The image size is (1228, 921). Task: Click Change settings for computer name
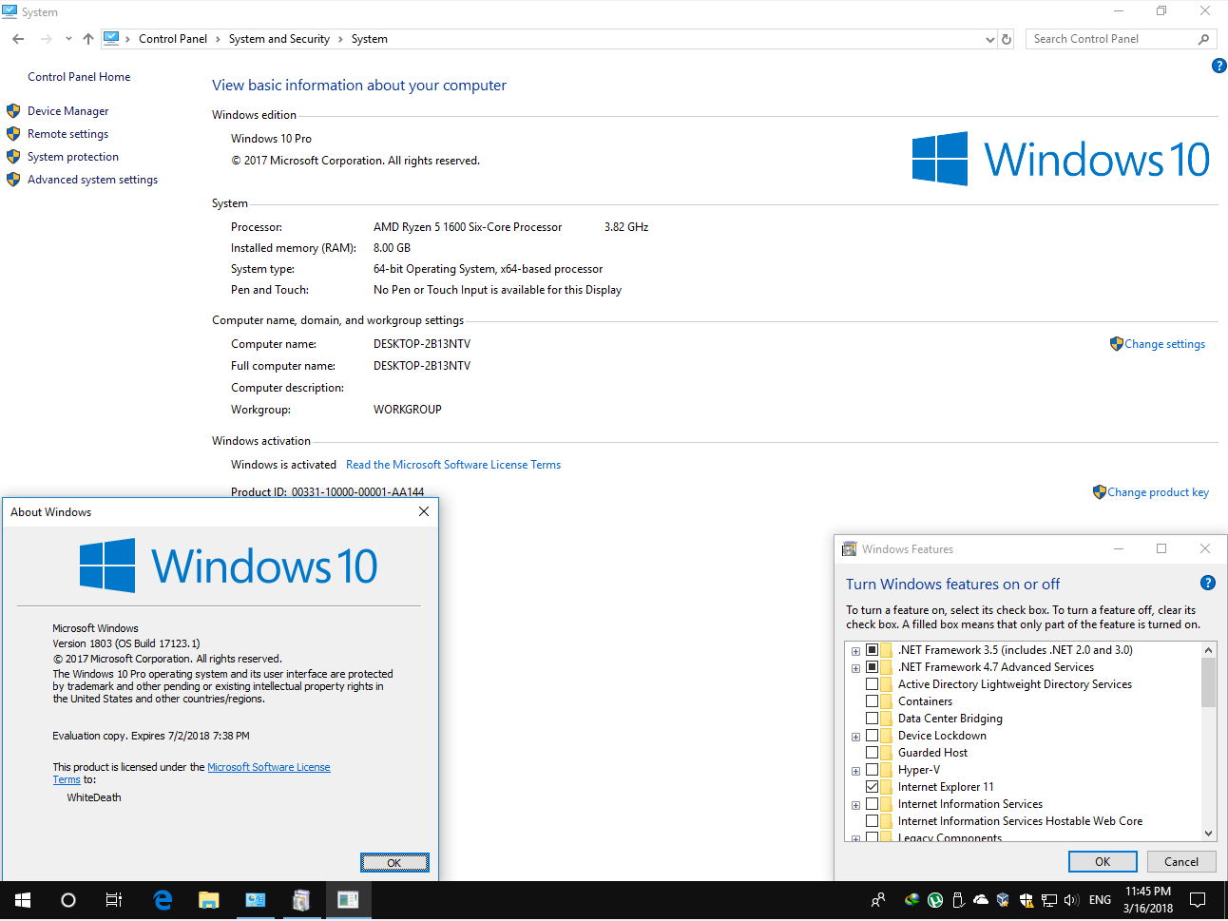(x=1164, y=344)
